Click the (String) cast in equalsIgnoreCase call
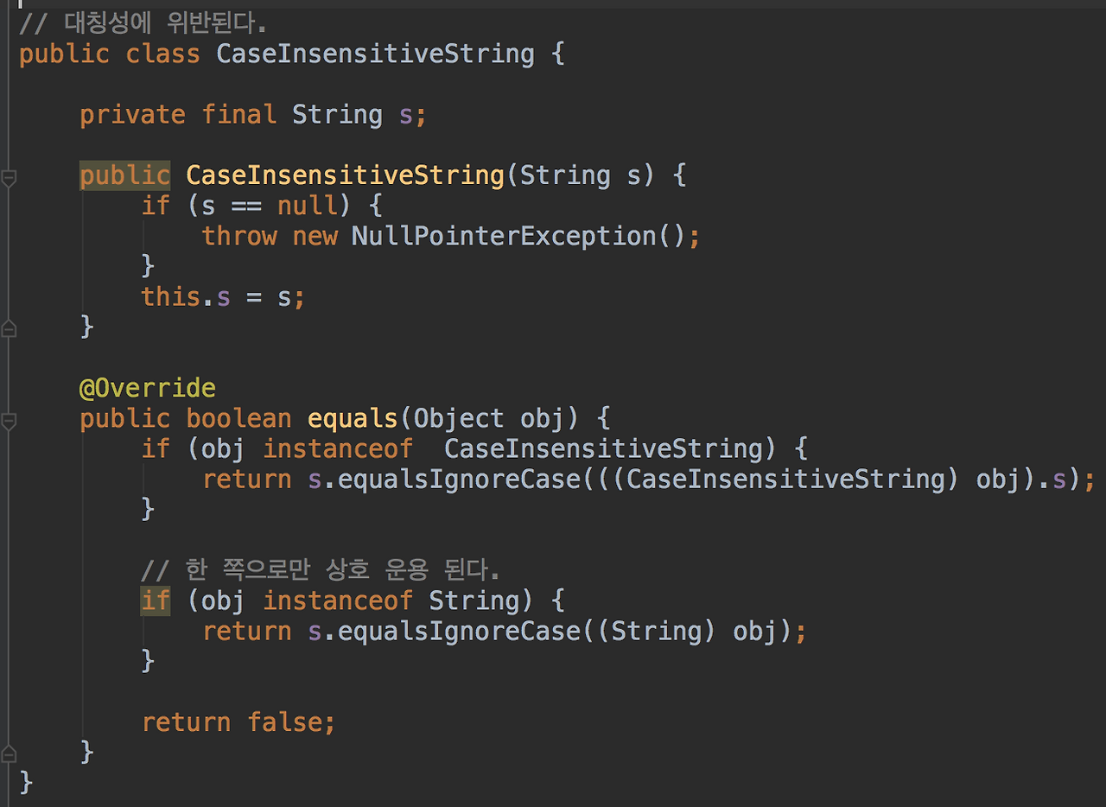 point(656,631)
